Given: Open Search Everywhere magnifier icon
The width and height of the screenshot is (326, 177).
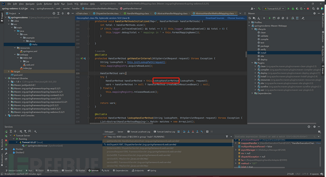Looking at the screenshot, I should (x=313, y=8).
